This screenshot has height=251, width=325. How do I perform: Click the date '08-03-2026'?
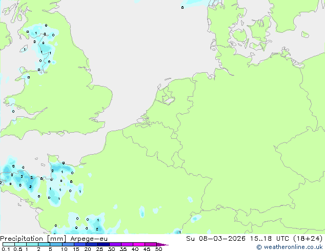pos(222,238)
